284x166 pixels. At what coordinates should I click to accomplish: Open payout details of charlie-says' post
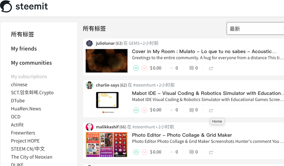click(156, 110)
